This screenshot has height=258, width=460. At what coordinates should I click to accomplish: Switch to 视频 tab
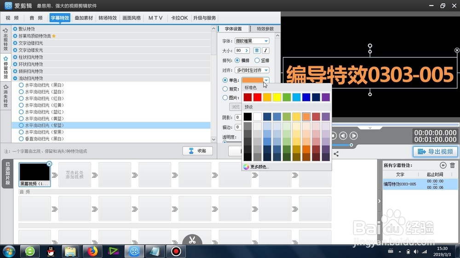[12, 18]
